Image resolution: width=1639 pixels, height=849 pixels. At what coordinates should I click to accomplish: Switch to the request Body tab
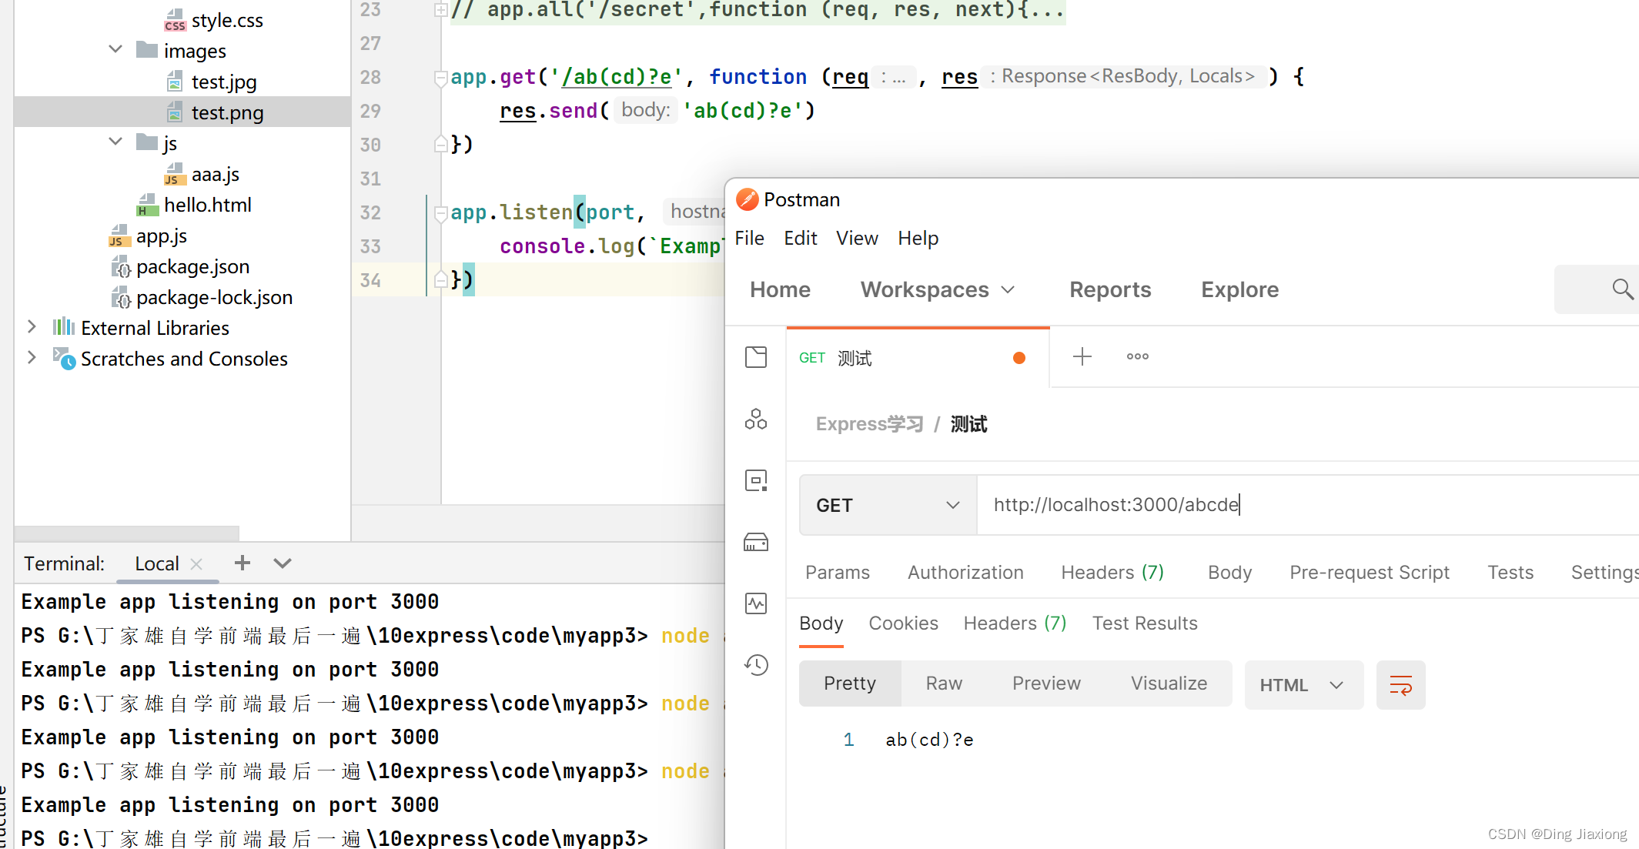[1229, 572]
